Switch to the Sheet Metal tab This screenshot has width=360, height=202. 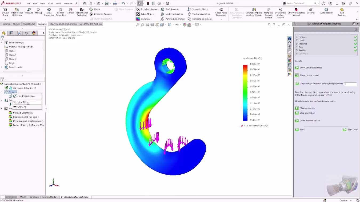click(29, 24)
